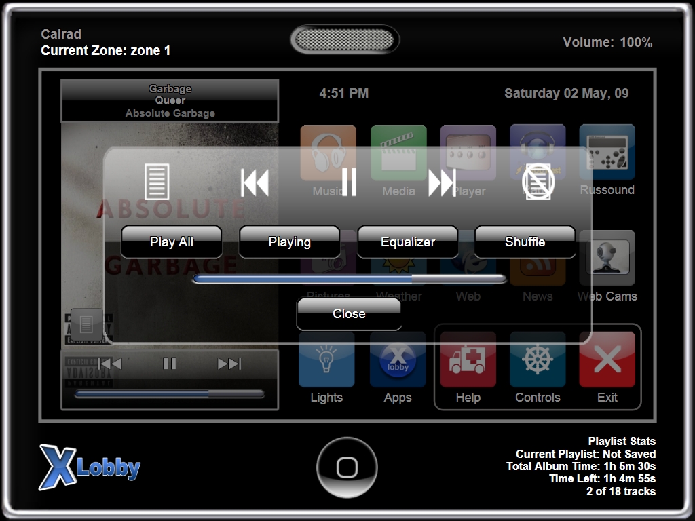Seek on the overlay progress bar
Viewport: 695px width, 521px height.
(350, 279)
